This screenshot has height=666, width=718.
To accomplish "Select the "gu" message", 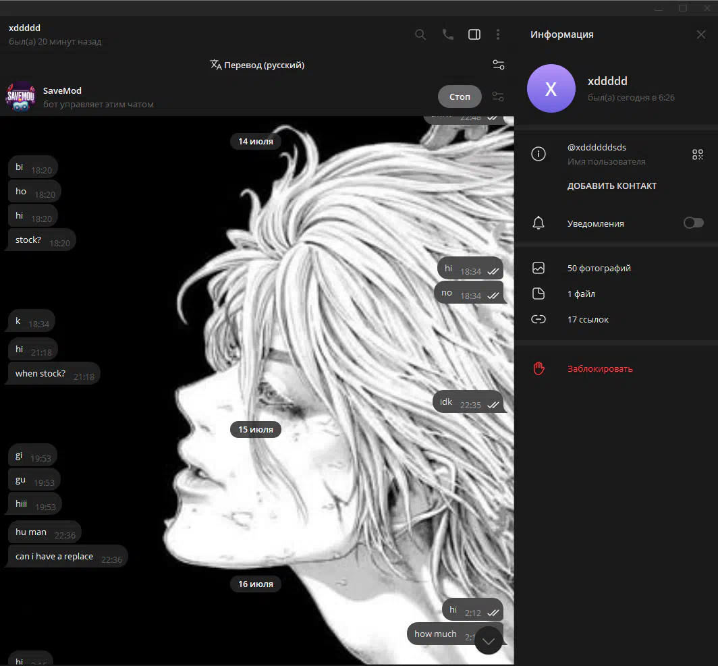I will (x=34, y=480).
